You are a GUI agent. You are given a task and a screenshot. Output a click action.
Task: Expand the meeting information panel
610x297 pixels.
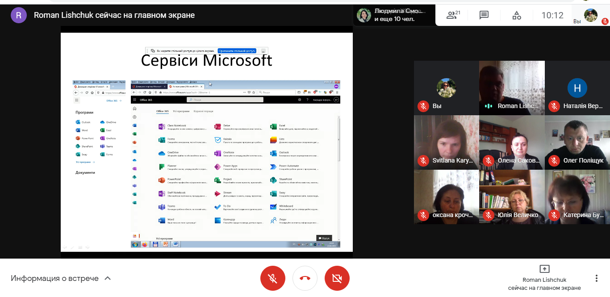point(61,278)
